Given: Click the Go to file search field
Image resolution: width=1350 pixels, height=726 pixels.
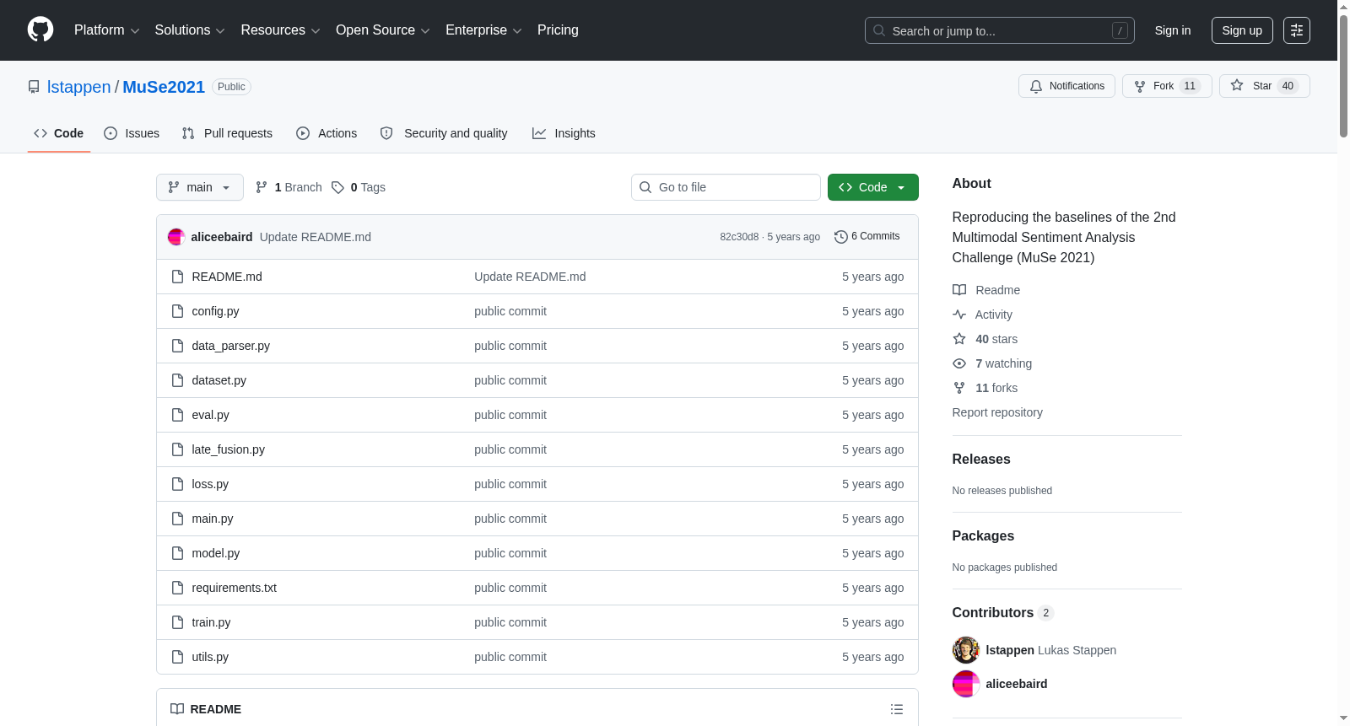Looking at the screenshot, I should 726,187.
